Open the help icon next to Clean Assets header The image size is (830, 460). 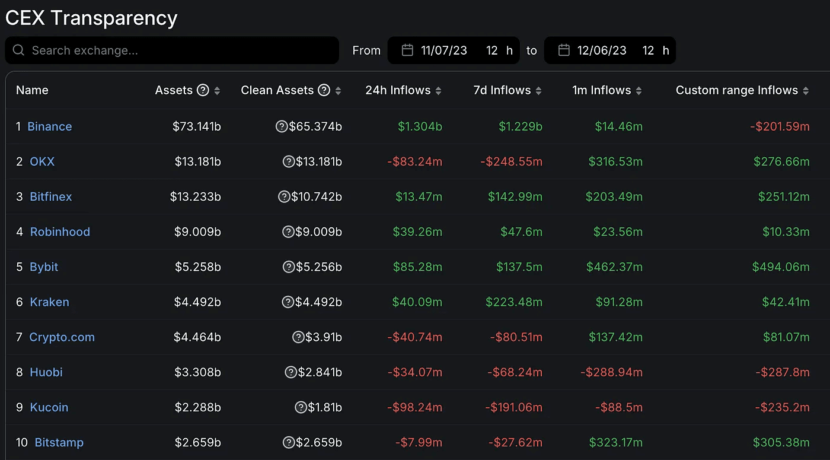coord(324,90)
